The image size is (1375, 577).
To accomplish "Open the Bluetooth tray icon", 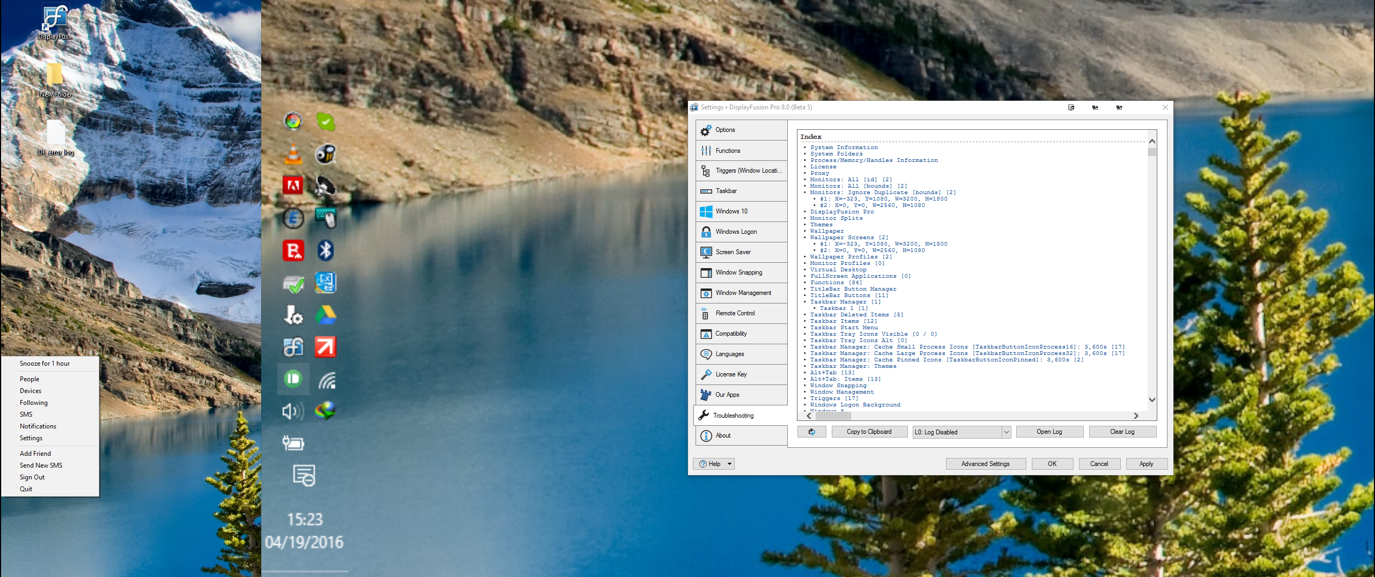I will [326, 250].
